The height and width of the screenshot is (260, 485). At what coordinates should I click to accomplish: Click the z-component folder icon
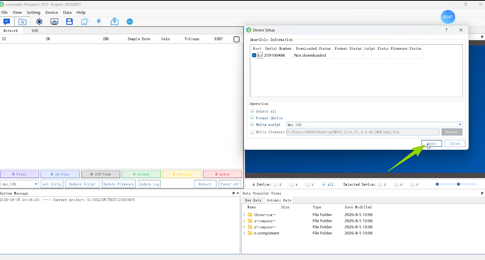pyautogui.click(x=250, y=233)
